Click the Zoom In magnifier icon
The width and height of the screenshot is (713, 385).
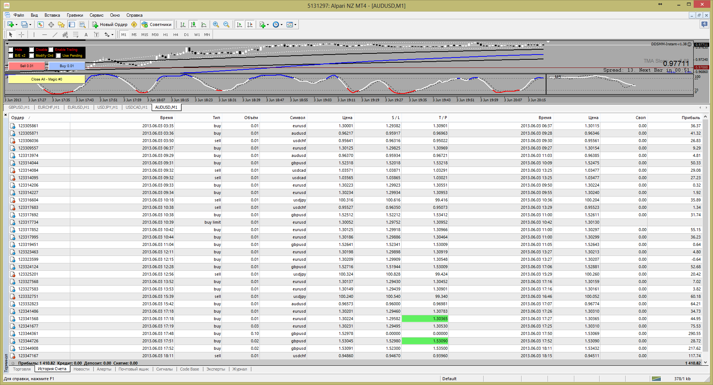(x=216, y=24)
